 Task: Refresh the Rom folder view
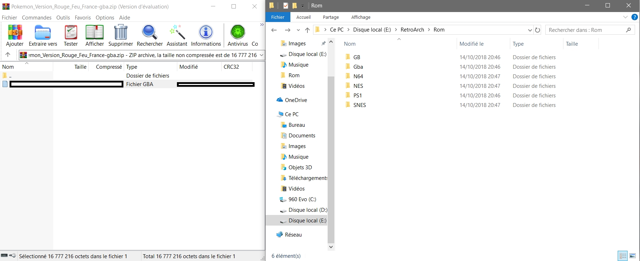538,30
